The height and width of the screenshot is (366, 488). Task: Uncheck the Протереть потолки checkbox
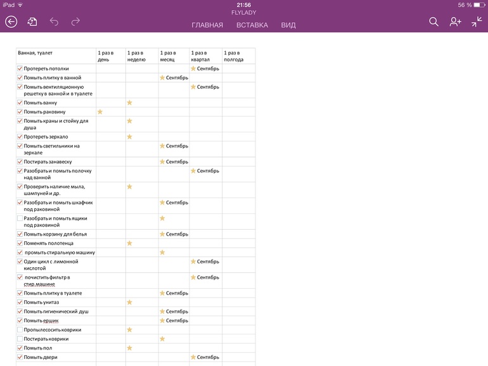(20, 68)
